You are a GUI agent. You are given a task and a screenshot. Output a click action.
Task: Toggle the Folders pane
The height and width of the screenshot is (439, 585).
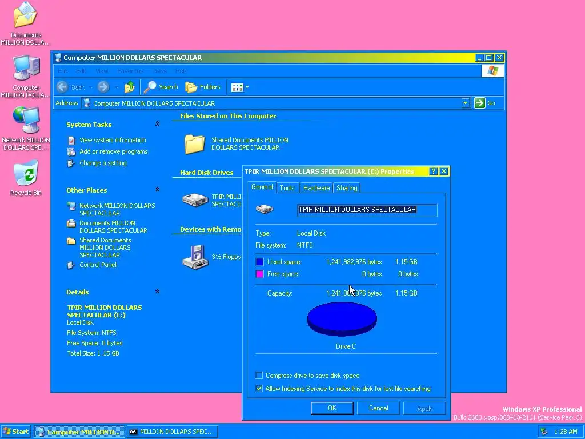point(203,87)
